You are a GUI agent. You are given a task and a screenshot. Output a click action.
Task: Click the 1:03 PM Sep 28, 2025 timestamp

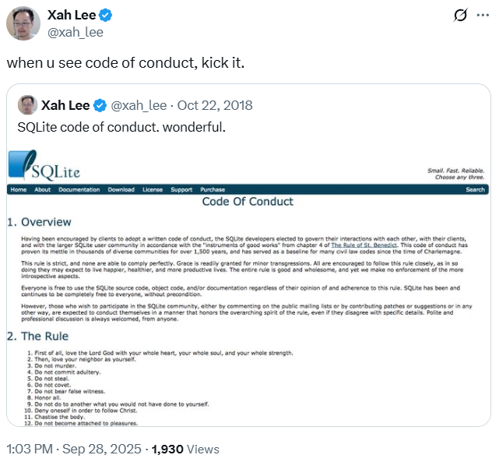(74, 450)
